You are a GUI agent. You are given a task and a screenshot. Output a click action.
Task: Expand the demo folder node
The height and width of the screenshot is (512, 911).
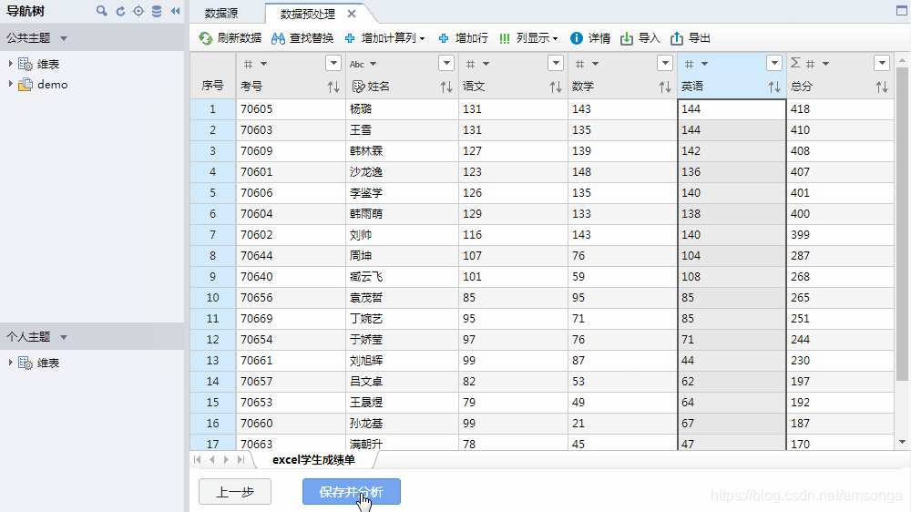[x=10, y=84]
